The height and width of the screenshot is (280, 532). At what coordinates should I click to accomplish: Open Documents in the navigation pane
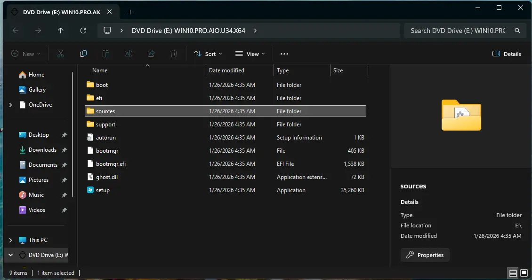click(43, 165)
